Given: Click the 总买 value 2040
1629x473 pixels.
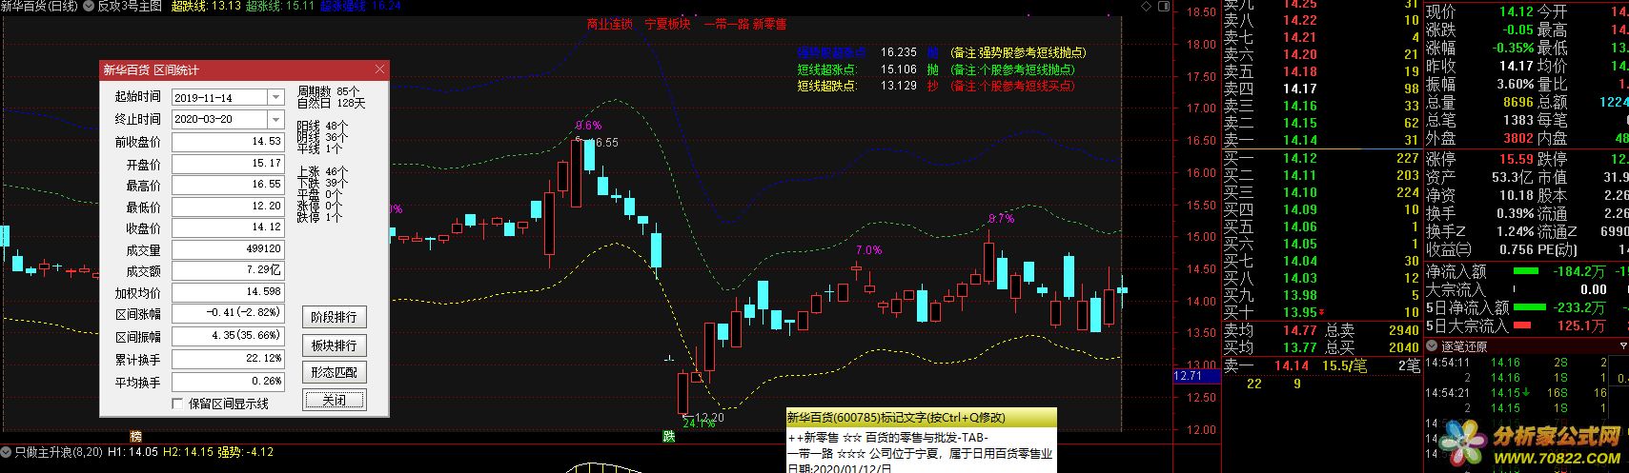Looking at the screenshot, I should [x=1403, y=347].
